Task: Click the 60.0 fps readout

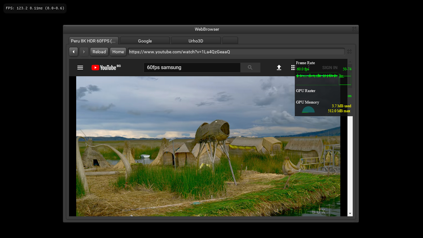Action: [303, 69]
